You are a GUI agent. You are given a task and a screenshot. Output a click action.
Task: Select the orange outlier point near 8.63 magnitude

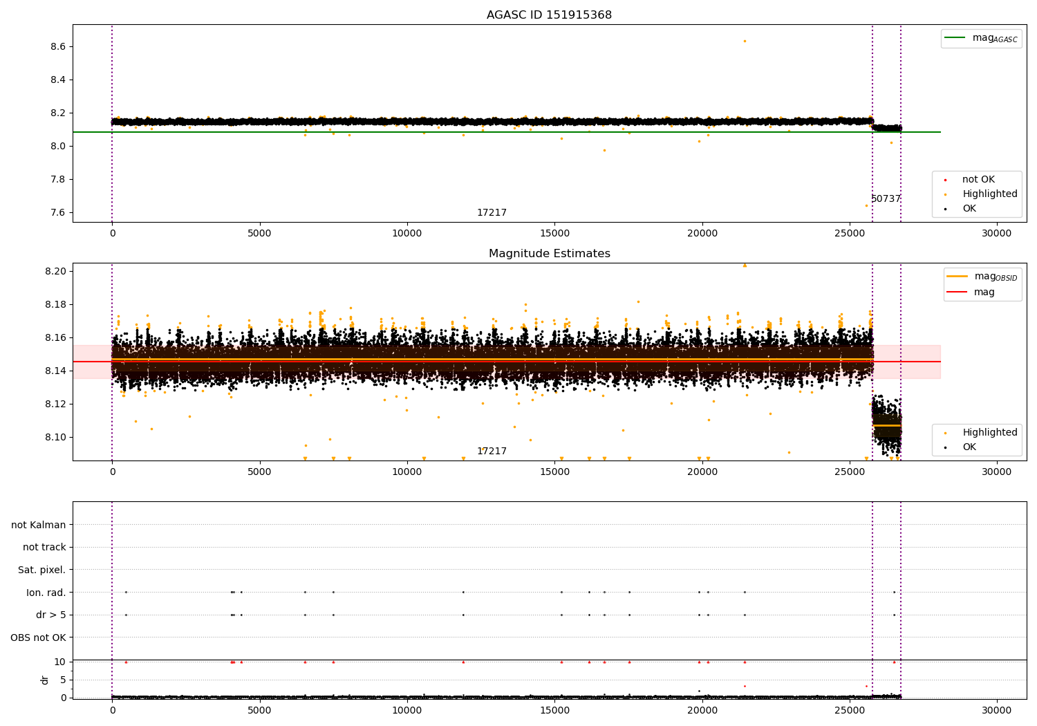[x=745, y=41]
